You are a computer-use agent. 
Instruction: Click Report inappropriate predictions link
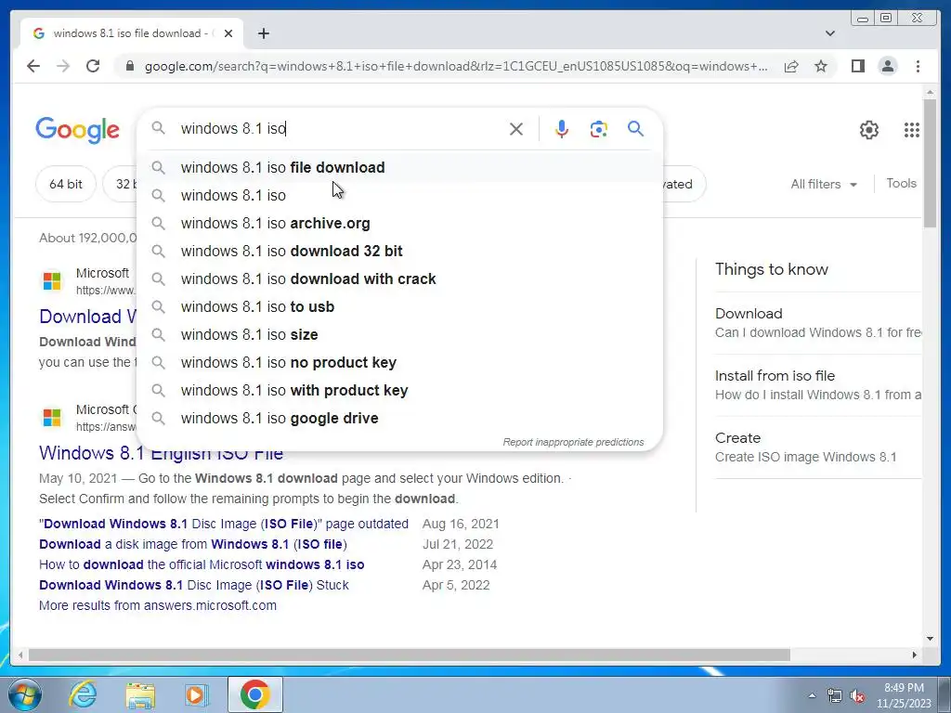(573, 442)
